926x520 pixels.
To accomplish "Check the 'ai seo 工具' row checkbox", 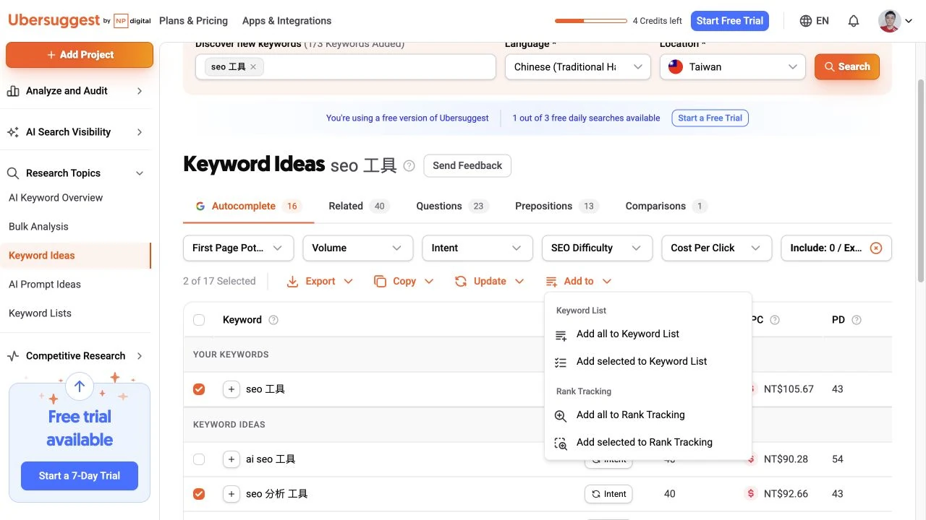I will pyautogui.click(x=199, y=459).
